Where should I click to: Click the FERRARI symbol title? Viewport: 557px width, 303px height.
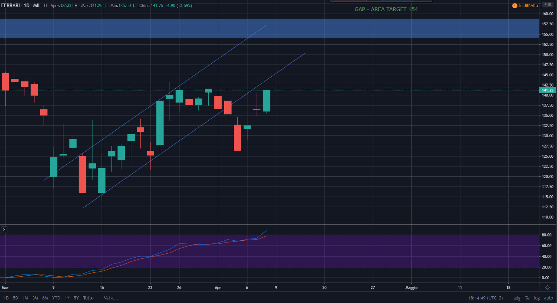[11, 6]
